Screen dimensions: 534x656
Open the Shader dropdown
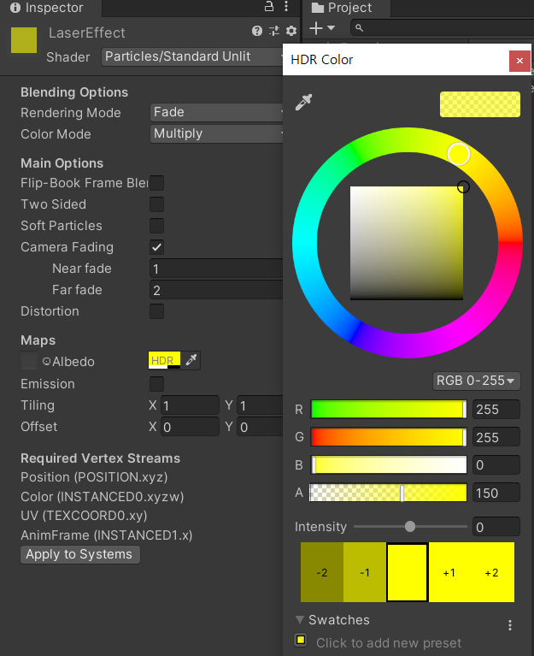[195, 56]
